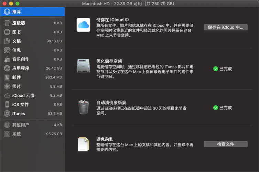Click the 53.2 MB size value
Viewport: 259px width, 172px height.
(x=55, y=114)
